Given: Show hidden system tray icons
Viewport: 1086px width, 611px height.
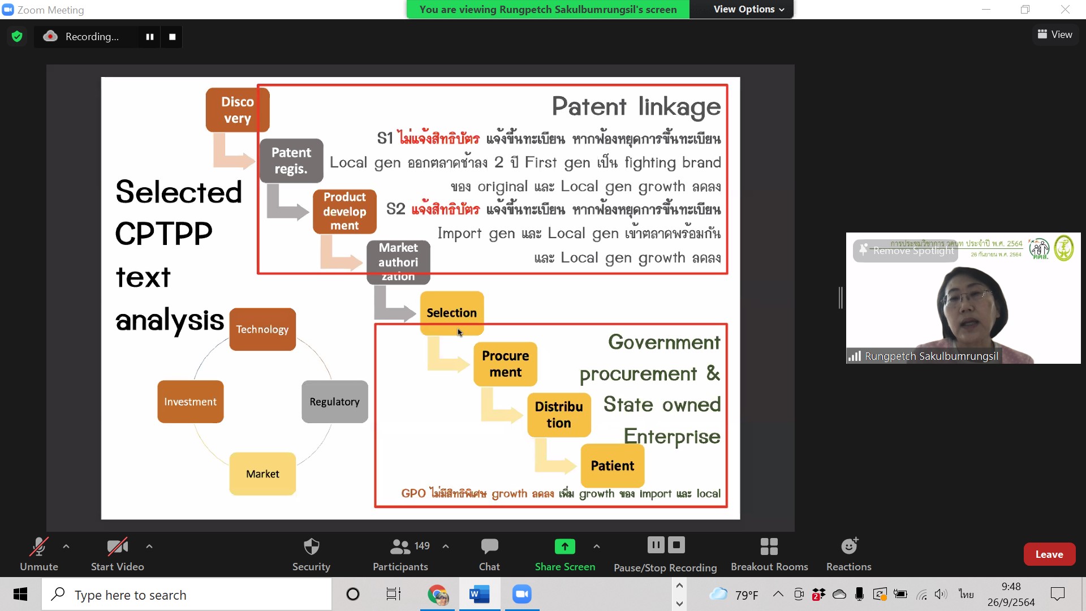Looking at the screenshot, I should coord(778,594).
